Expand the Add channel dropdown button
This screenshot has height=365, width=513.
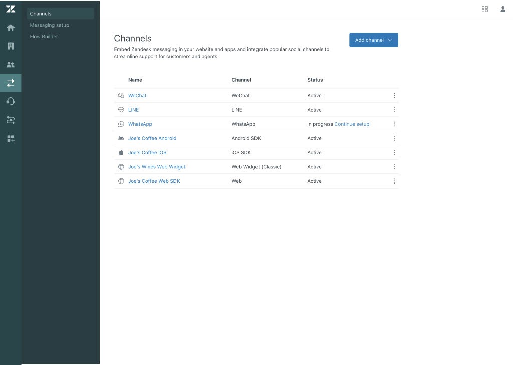pyautogui.click(x=374, y=40)
